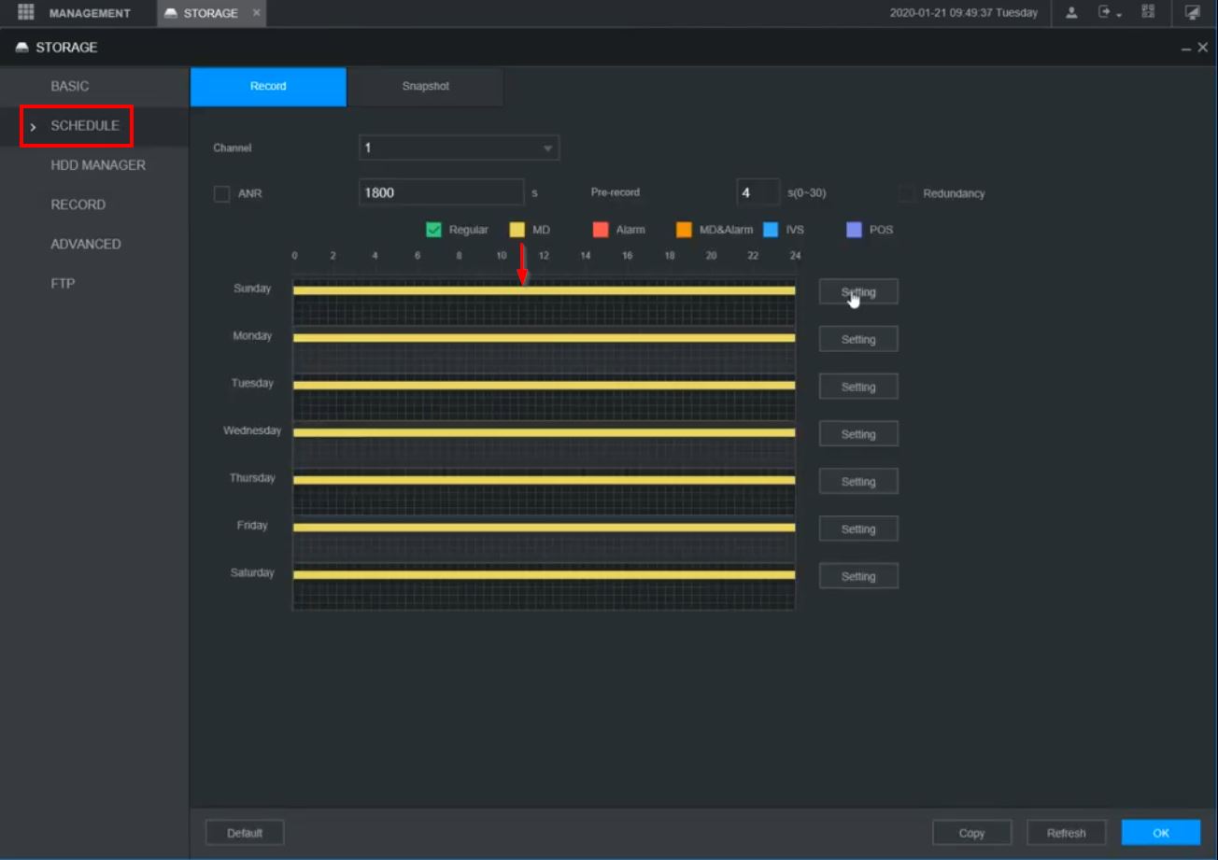
Task: Open the logout icon menu
Action: click(x=1109, y=12)
